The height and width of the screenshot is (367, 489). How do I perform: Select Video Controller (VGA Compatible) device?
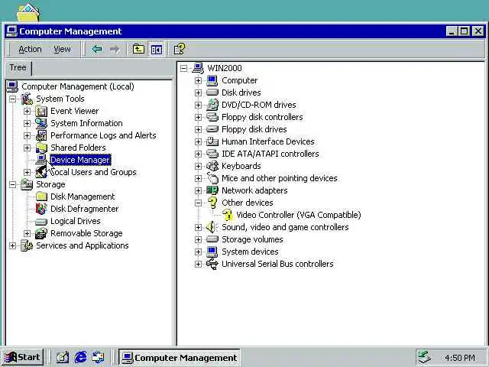[x=299, y=215]
